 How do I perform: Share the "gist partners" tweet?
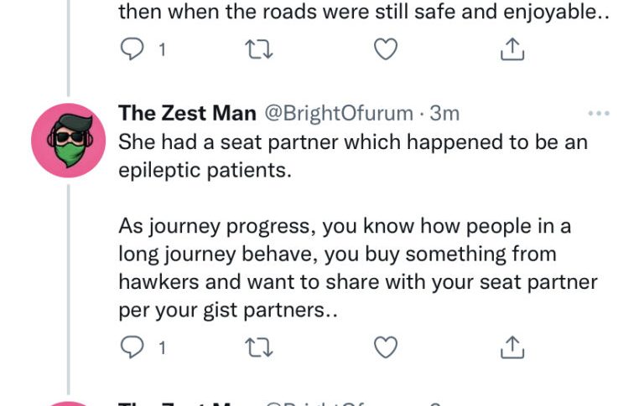click(x=512, y=347)
